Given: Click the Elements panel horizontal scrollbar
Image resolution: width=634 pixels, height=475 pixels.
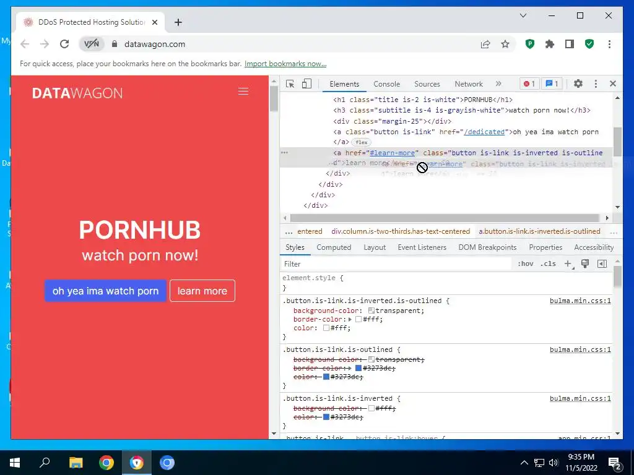Looking at the screenshot, I should click(445, 218).
